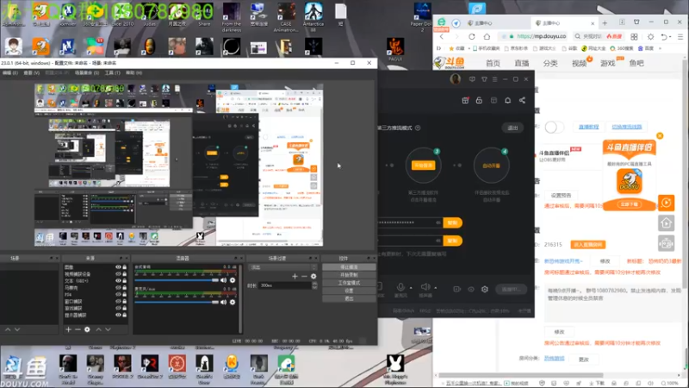
Task: Click desktop audio volume slider in mixer
Action: coord(177,280)
